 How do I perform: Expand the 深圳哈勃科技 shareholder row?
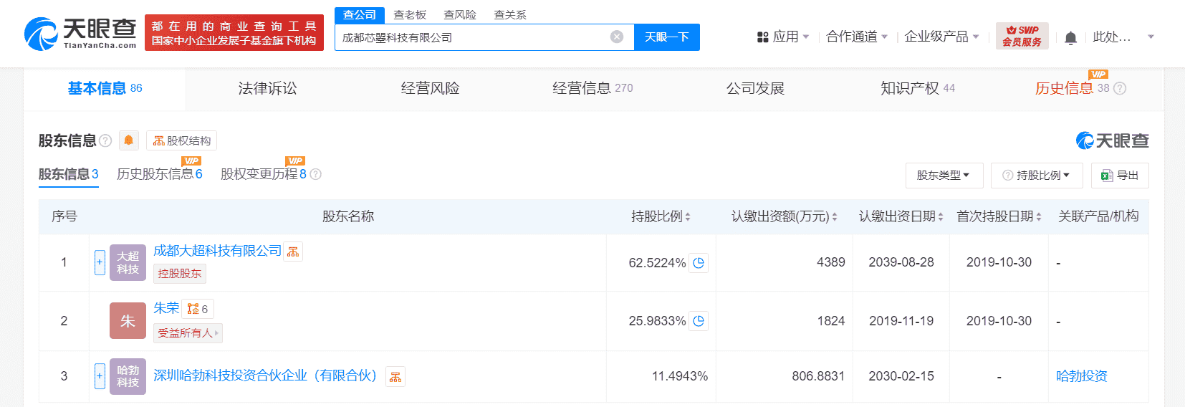pos(100,376)
